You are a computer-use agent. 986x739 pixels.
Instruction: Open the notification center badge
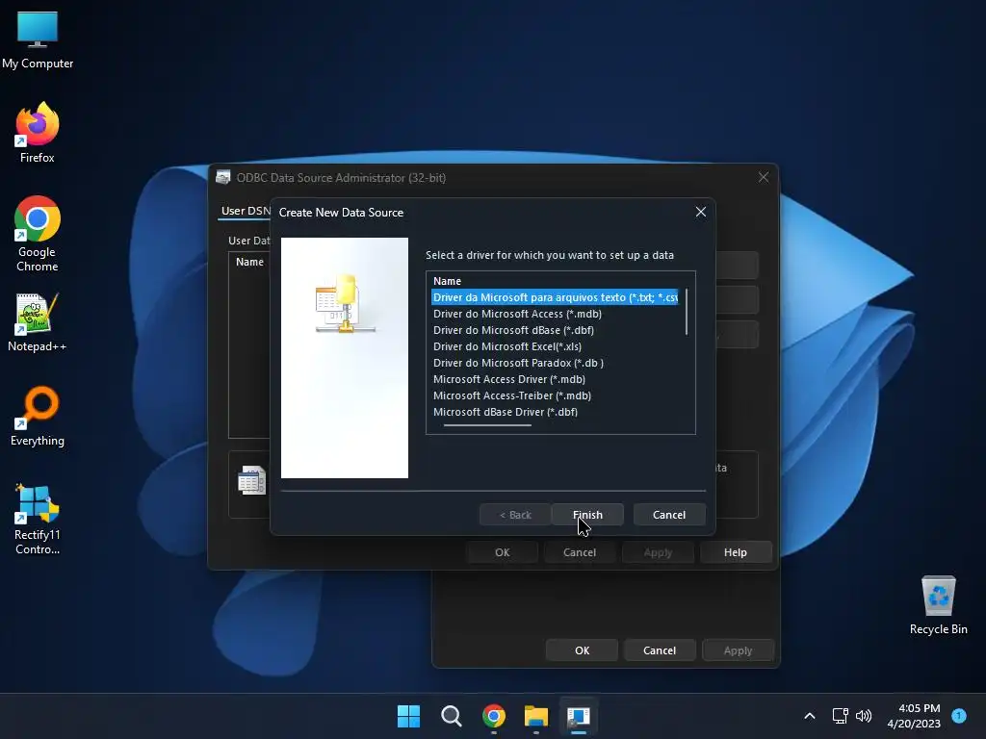[x=959, y=716]
